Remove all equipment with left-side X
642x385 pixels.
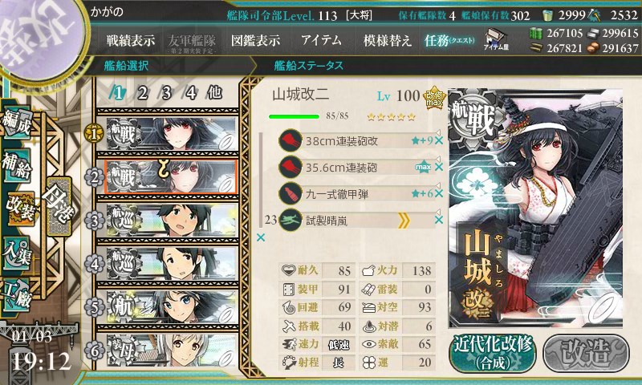click(x=260, y=237)
